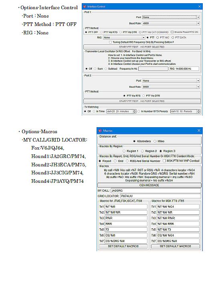Click START PTT TEST for Port 2
220x308 pixels.
click(x=142, y=101)
